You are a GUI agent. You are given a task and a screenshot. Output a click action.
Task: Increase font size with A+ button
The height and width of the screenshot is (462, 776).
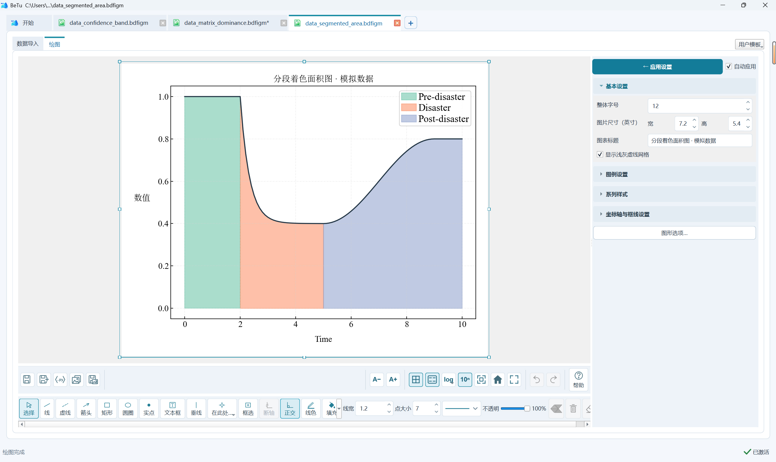[x=393, y=380]
